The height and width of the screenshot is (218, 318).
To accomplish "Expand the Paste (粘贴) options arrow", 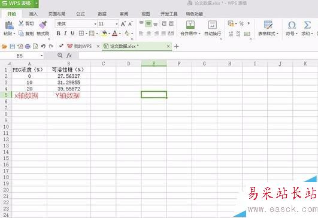I will tap(14, 34).
